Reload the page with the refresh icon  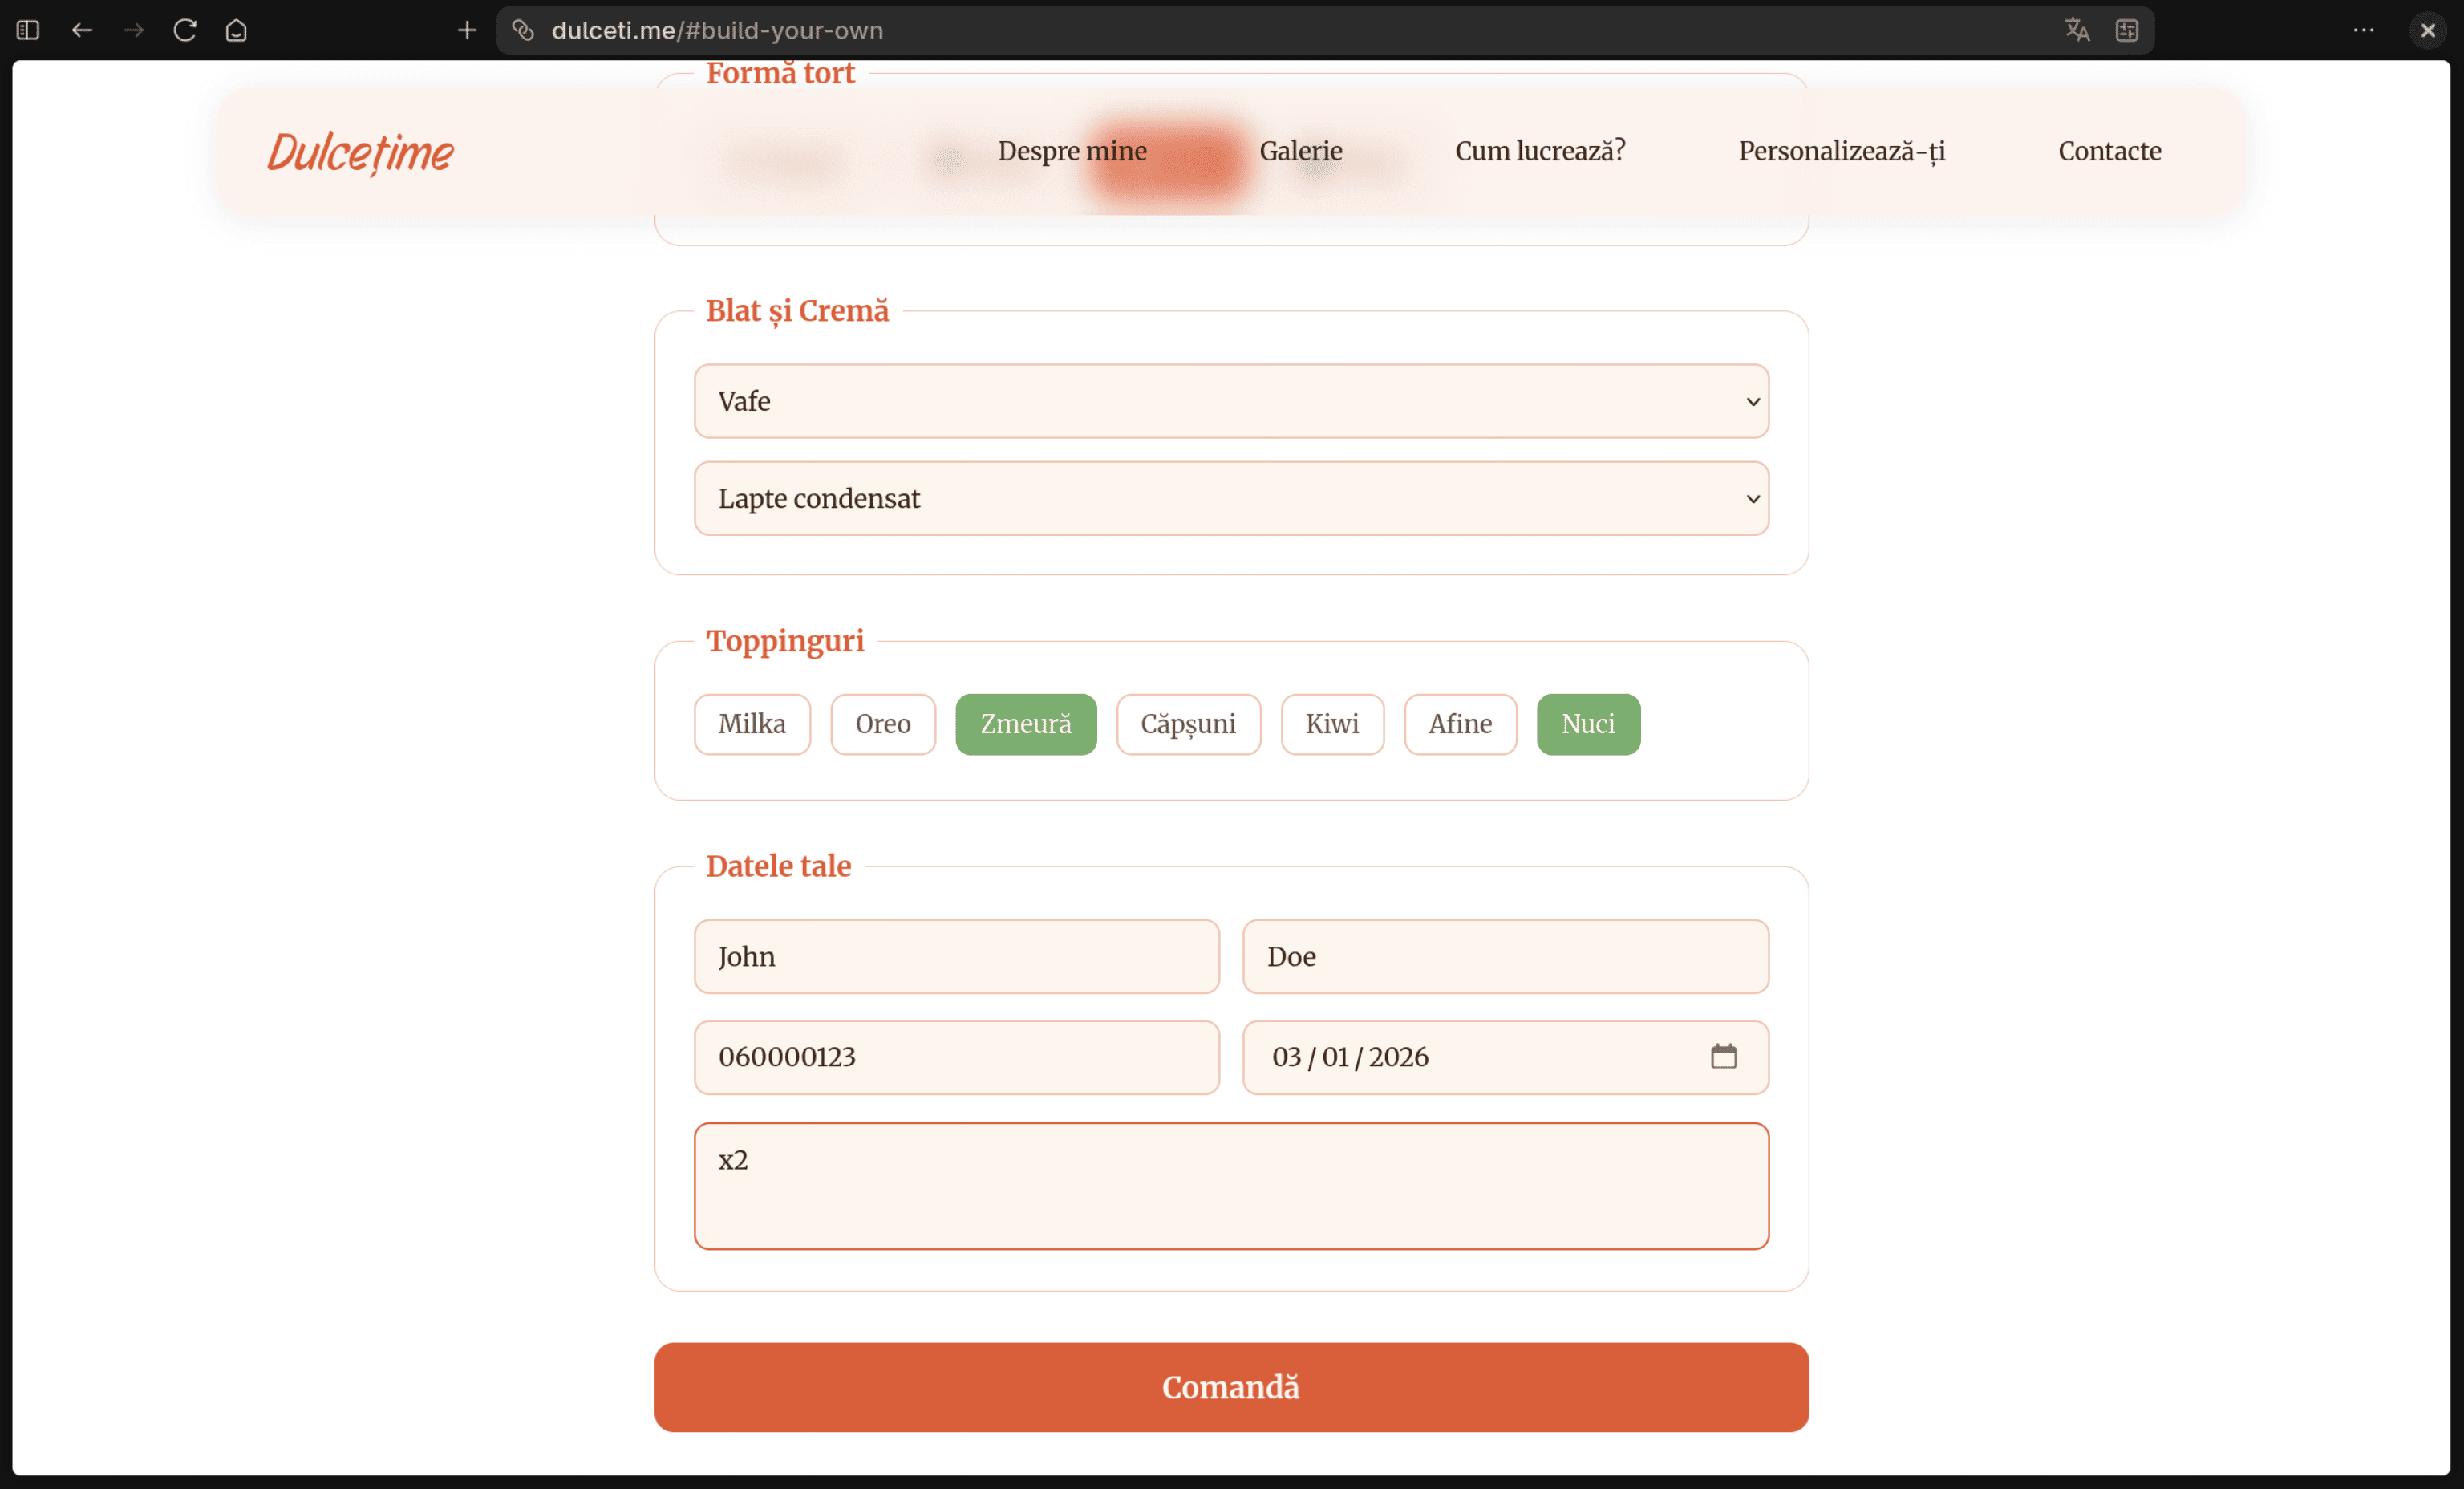tap(185, 30)
